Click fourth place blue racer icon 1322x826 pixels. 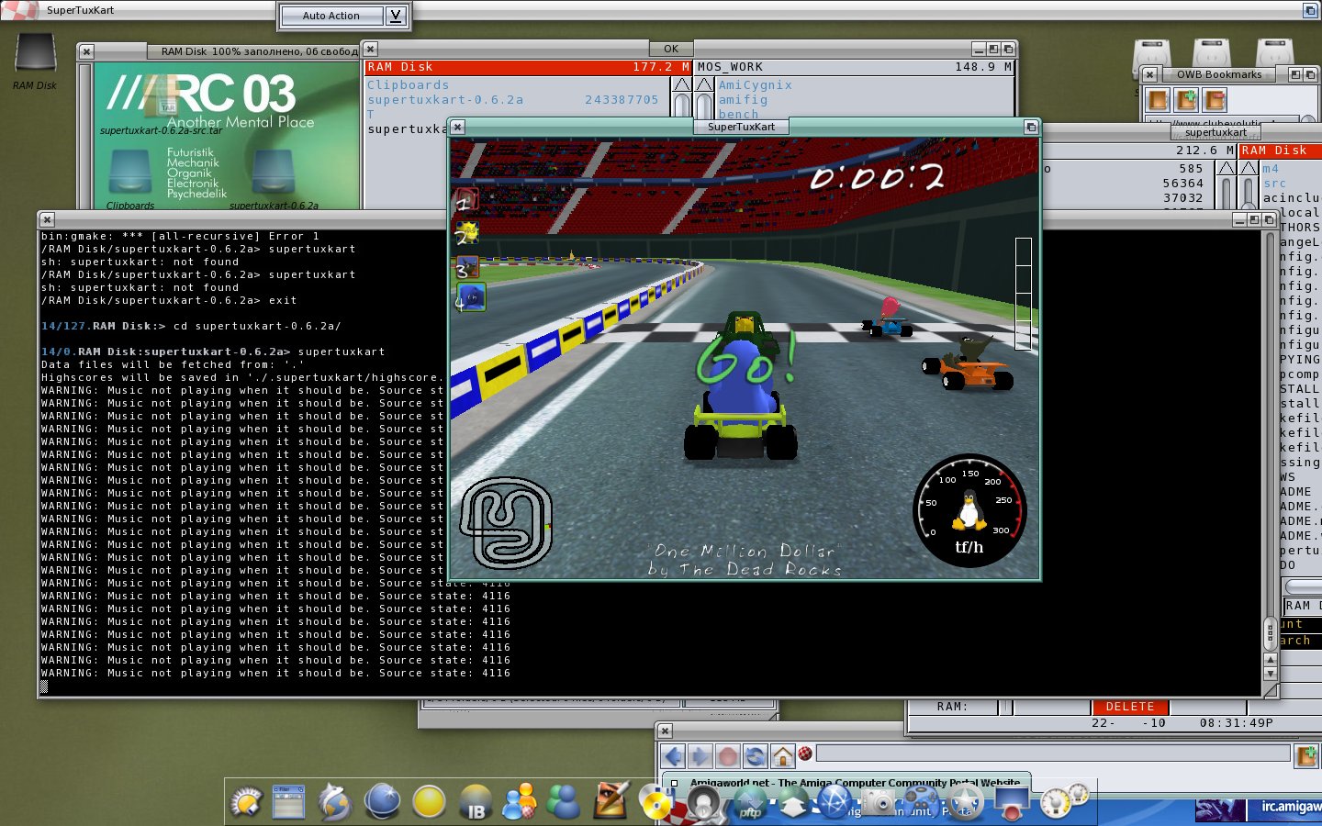[471, 297]
